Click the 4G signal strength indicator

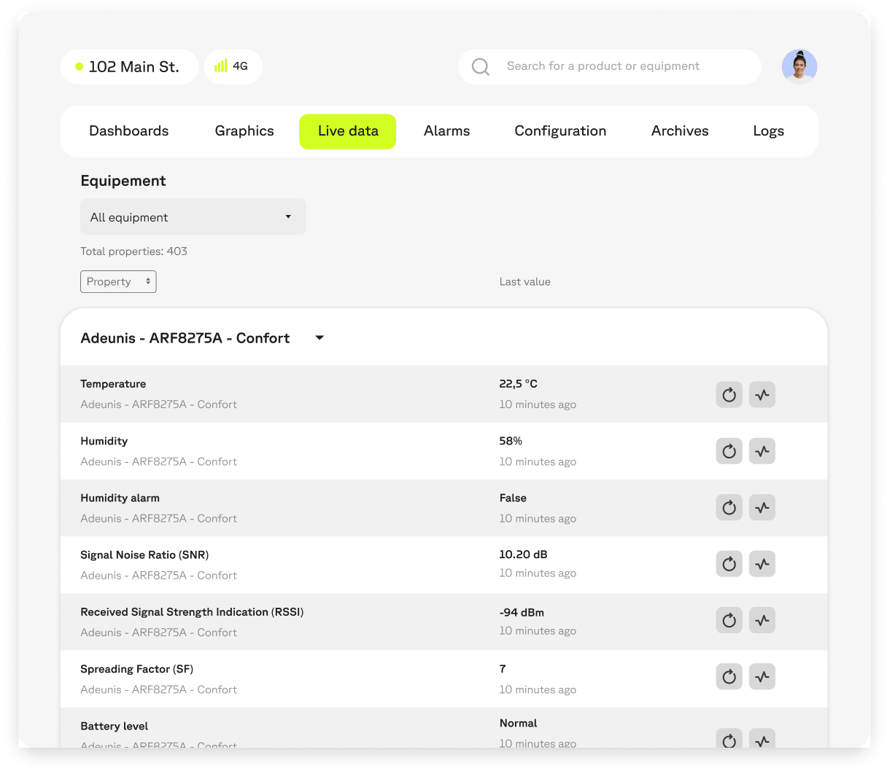(x=233, y=66)
